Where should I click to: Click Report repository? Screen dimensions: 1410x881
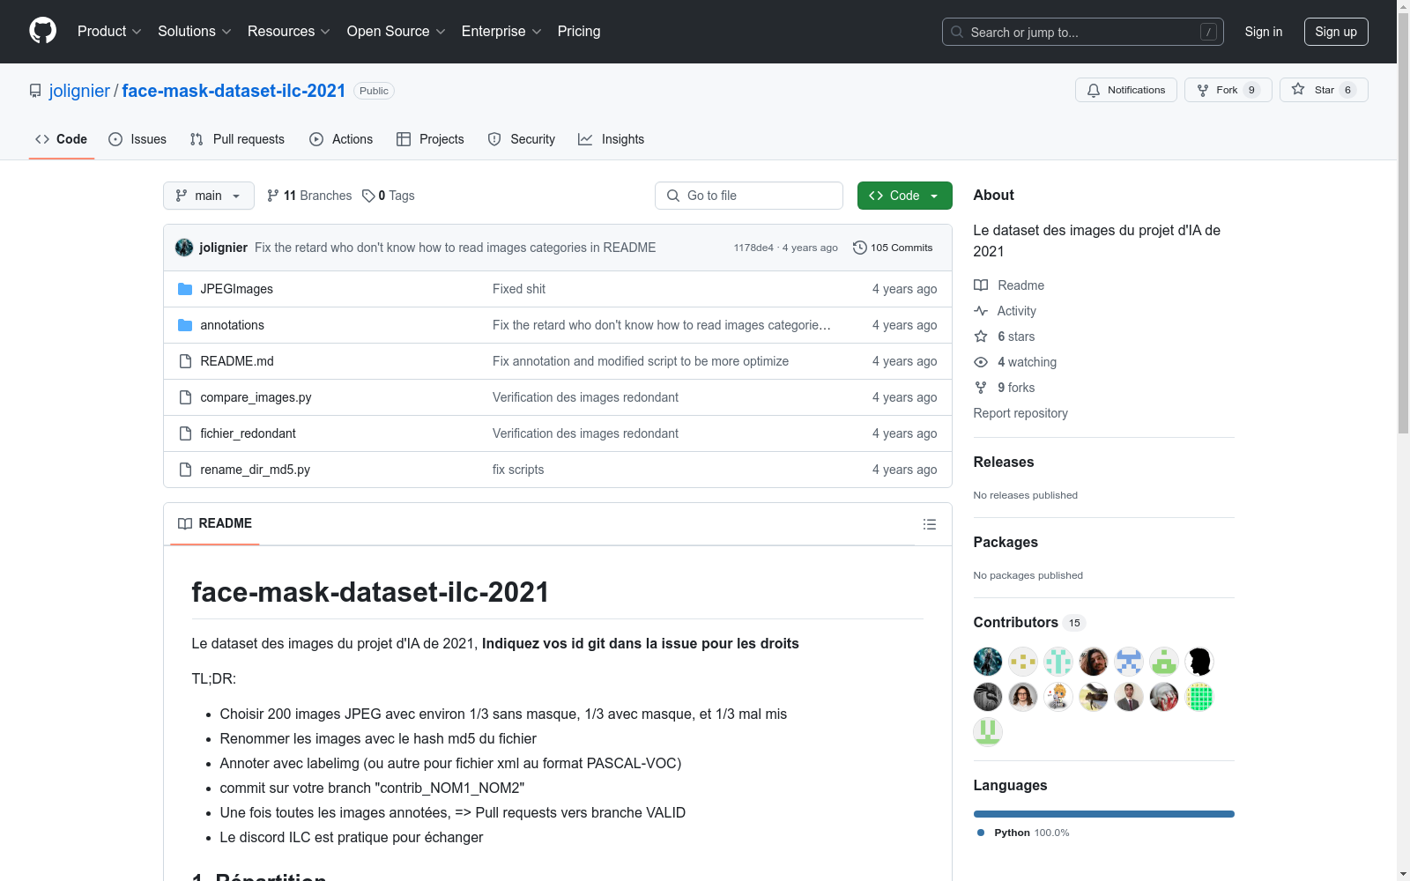tap(1020, 413)
